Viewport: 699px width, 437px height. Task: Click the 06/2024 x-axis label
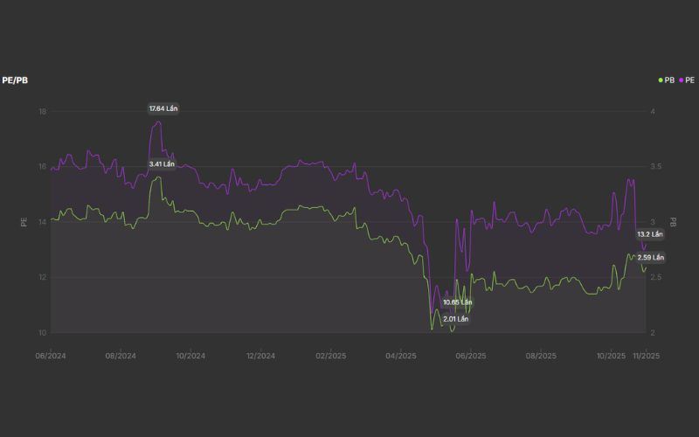51,356
